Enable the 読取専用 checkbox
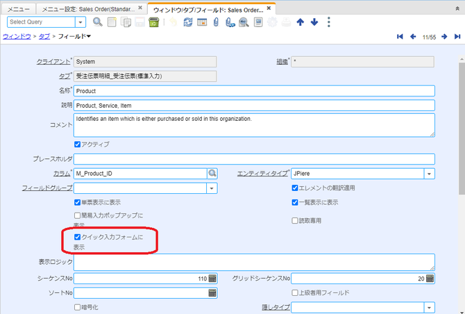 (295, 220)
